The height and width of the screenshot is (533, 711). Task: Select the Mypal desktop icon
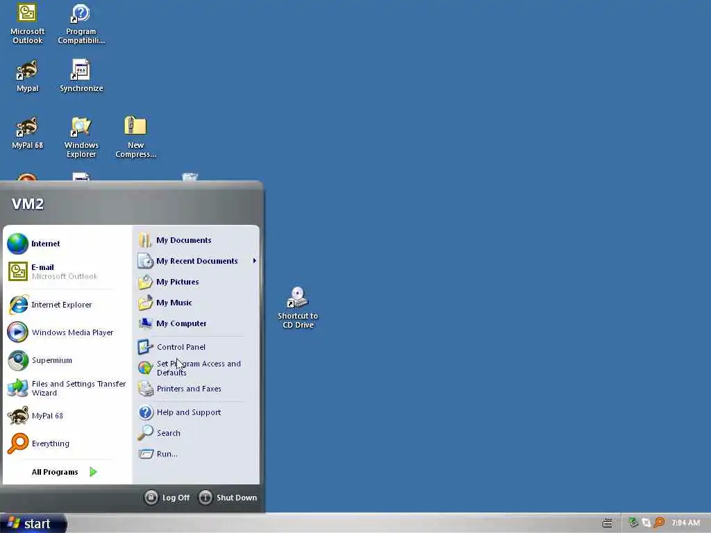(27, 76)
